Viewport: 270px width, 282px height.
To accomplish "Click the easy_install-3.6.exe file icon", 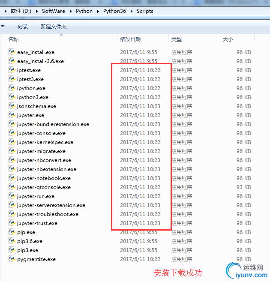I will pos(12,61).
